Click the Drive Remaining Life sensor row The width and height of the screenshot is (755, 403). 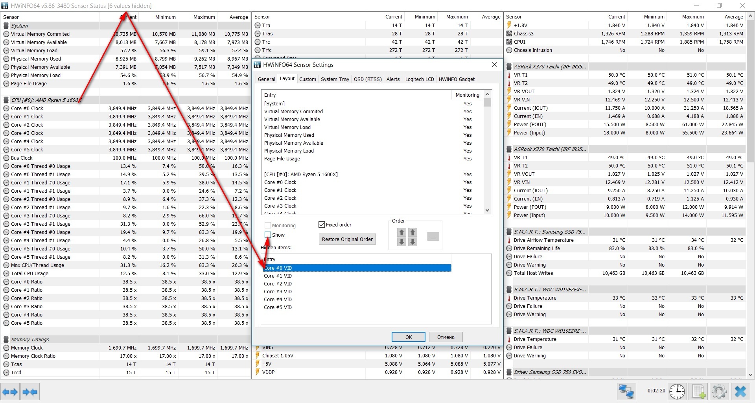coord(625,248)
